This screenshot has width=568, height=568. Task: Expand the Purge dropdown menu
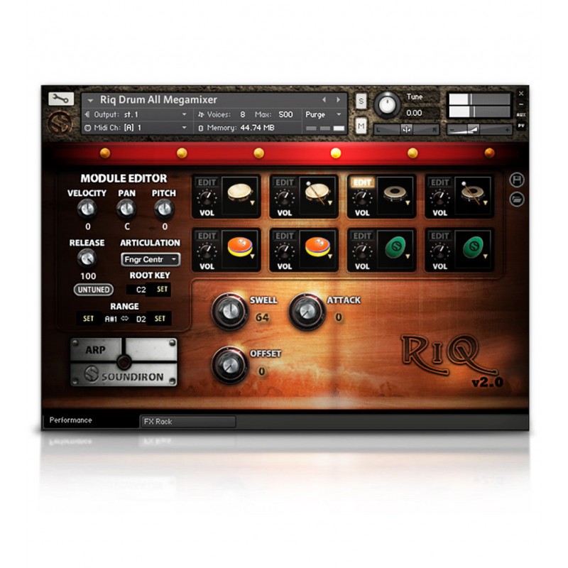(x=324, y=114)
